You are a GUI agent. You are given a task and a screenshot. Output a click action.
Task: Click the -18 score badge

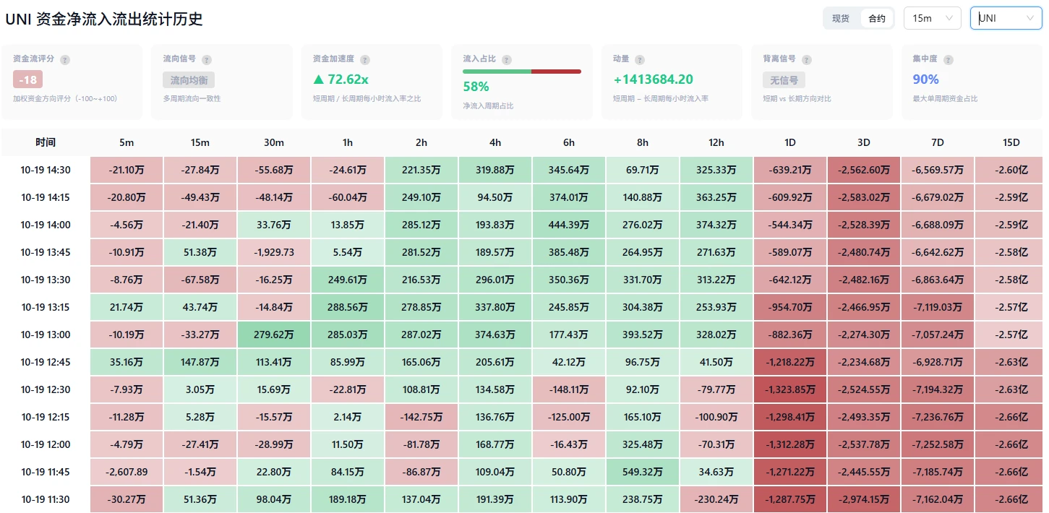(x=28, y=79)
